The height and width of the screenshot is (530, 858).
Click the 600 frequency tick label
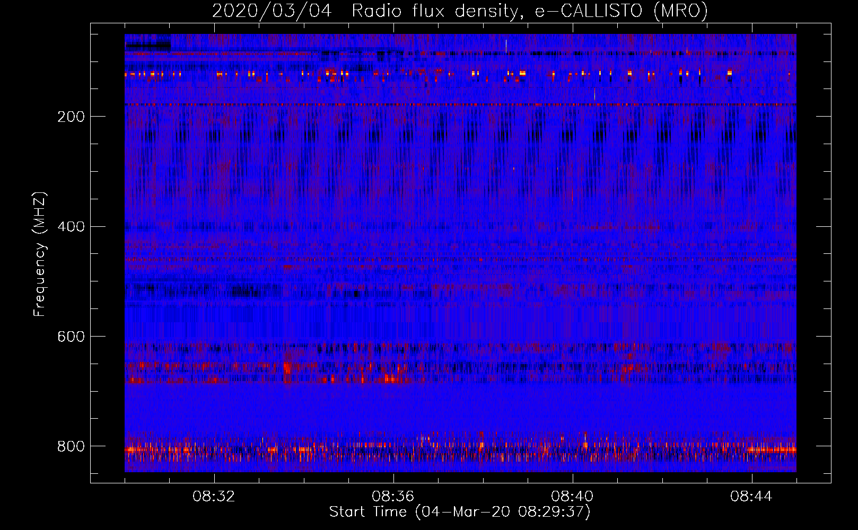71,337
